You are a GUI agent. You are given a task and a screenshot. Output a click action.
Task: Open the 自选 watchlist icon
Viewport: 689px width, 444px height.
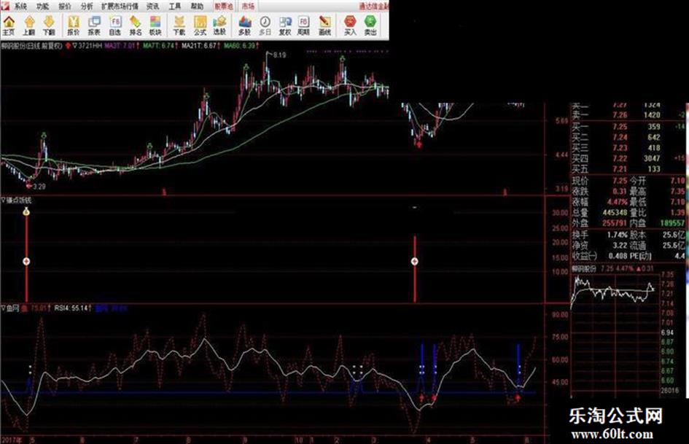[114, 26]
